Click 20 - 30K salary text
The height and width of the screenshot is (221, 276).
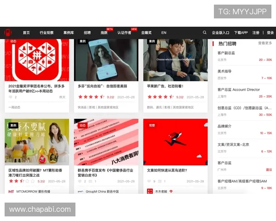click(x=265, y=60)
